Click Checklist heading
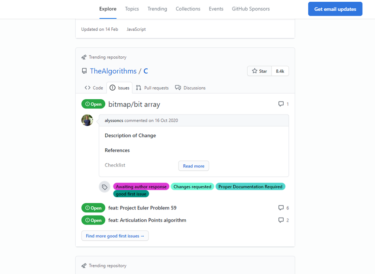 coord(115,165)
